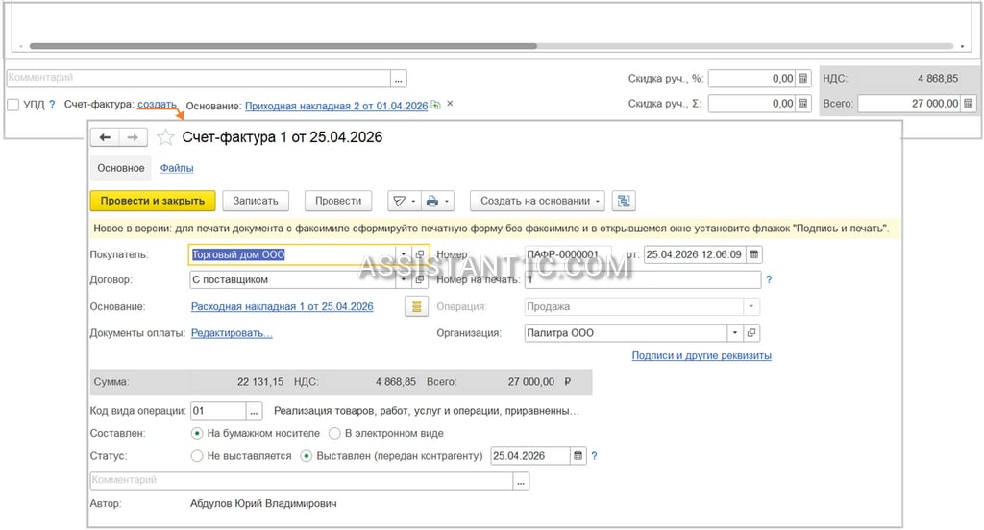Click the Записать button
Image resolution: width=984 pixels, height=530 pixels.
[x=256, y=201]
